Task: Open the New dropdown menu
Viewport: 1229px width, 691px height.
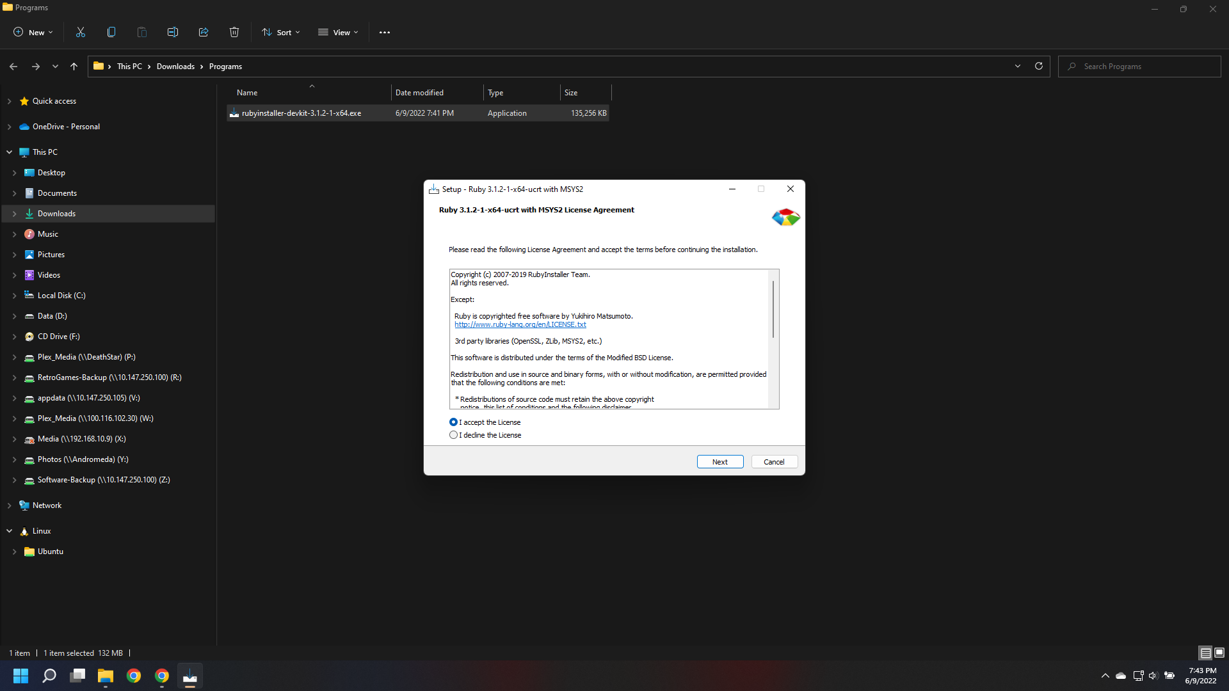Action: point(33,33)
